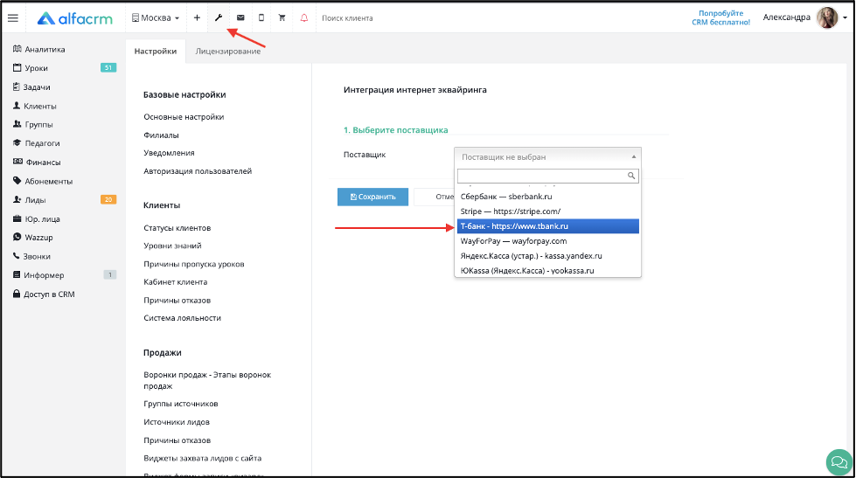Select ЮКаssa (Яндекс.Касса) option
Screen dimensions: 856x478
548,270
